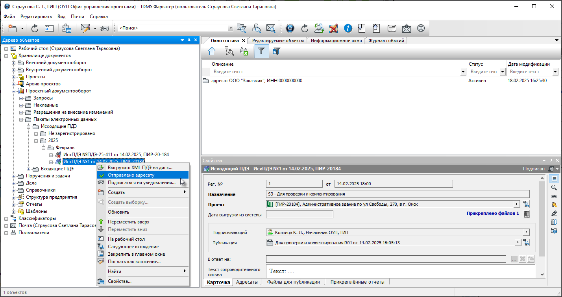Open the desktop icon in the main toolbar

point(49,28)
